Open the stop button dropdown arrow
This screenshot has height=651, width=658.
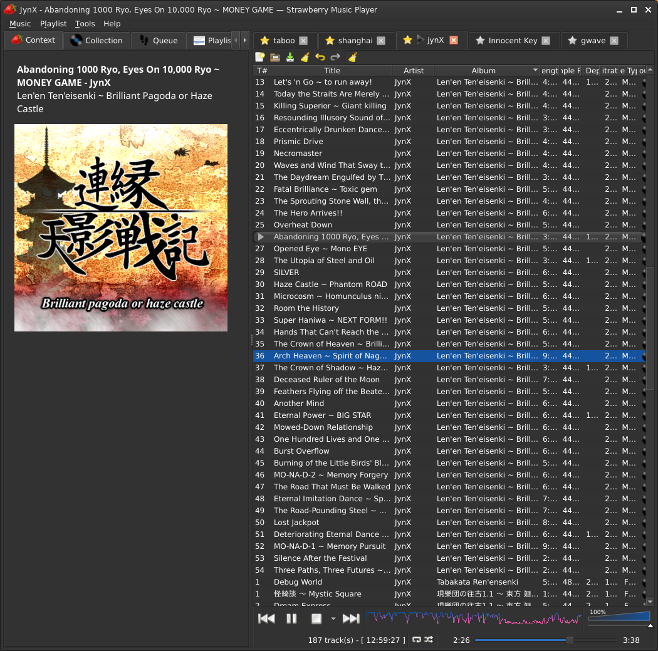[333, 618]
